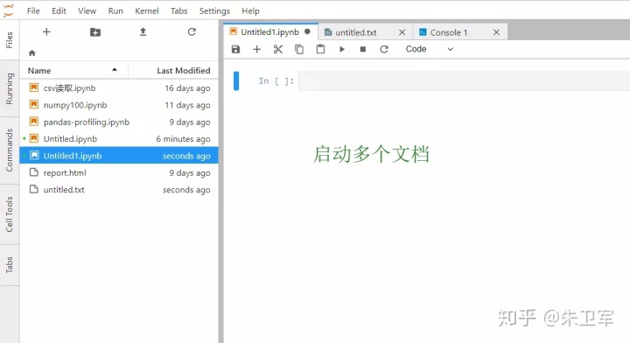Image resolution: width=630 pixels, height=343 pixels.
Task: Copy the selected cell
Action: pos(299,49)
